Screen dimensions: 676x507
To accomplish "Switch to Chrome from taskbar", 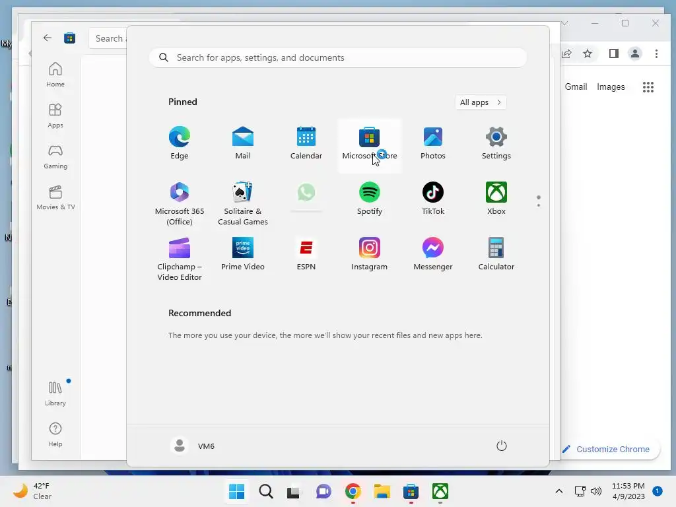I will tap(353, 491).
